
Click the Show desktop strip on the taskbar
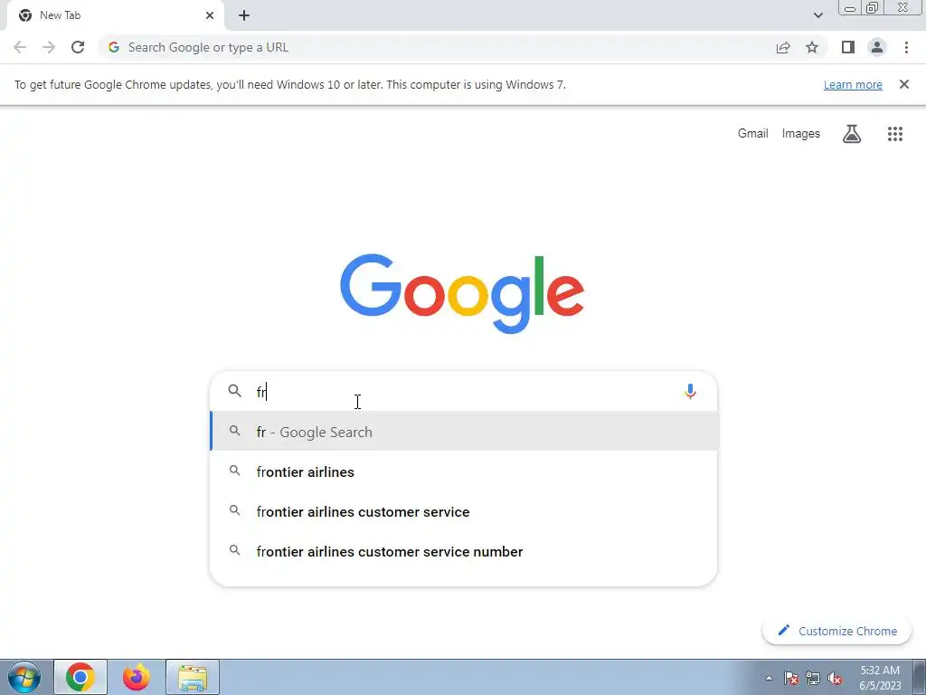[919, 678]
